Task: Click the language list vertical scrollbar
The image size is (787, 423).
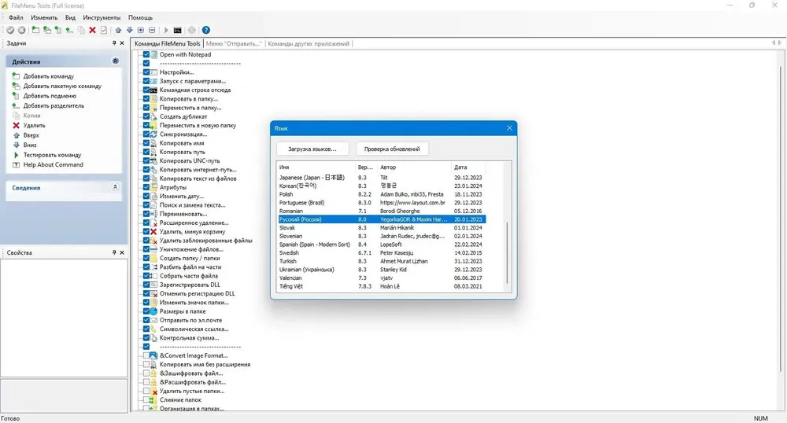Action: (x=508, y=254)
